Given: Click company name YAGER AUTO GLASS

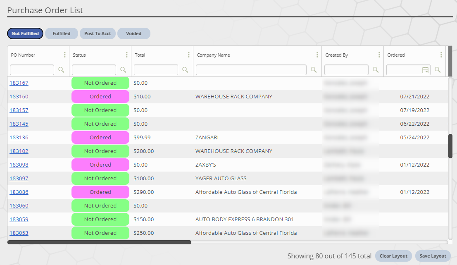Looking at the screenshot, I should tap(221, 179).
